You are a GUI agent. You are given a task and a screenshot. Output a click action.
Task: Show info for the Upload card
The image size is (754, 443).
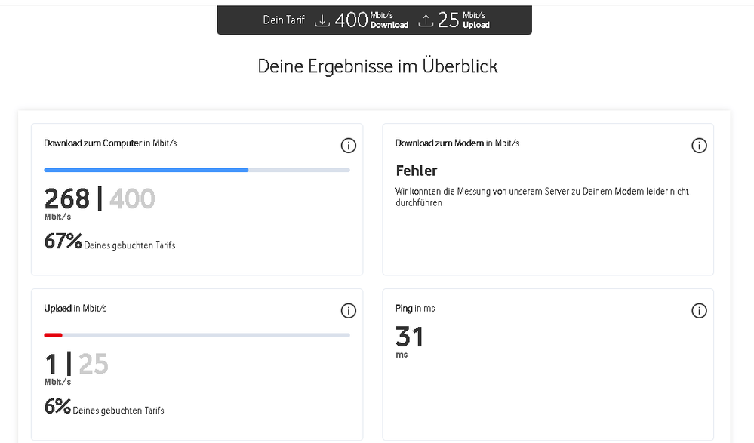tap(348, 311)
